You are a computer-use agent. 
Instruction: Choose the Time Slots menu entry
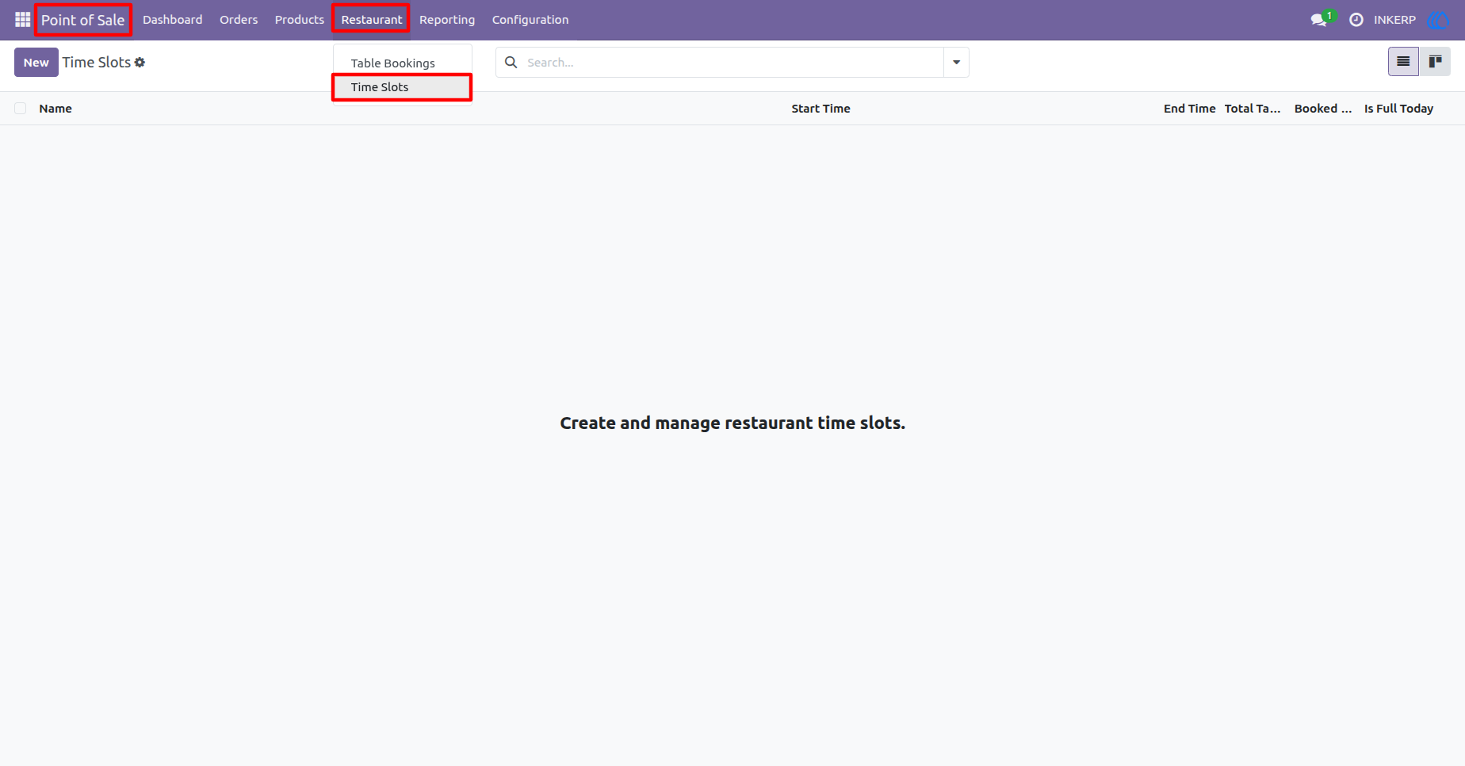(403, 87)
